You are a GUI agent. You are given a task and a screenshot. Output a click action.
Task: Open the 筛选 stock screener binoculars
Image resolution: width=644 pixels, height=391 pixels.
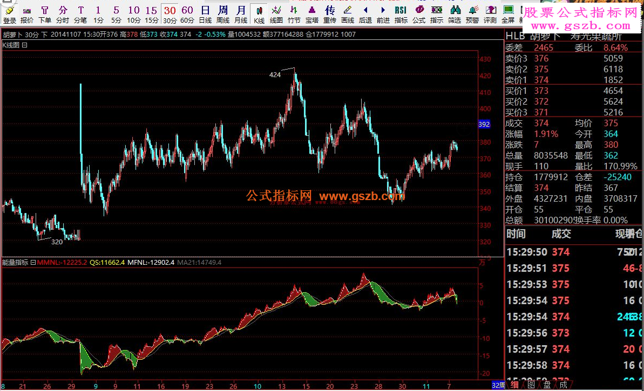click(x=455, y=14)
